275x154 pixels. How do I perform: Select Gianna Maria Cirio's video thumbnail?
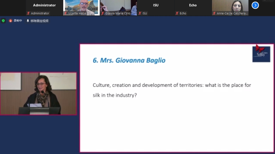(x=119, y=6)
